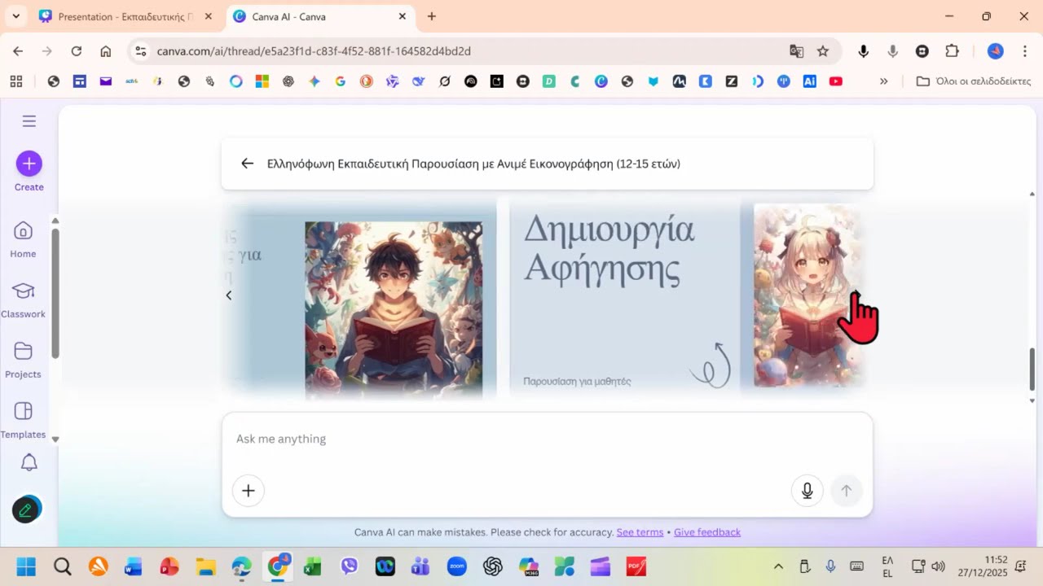Open PowerPoint from the taskbar

coord(169,566)
